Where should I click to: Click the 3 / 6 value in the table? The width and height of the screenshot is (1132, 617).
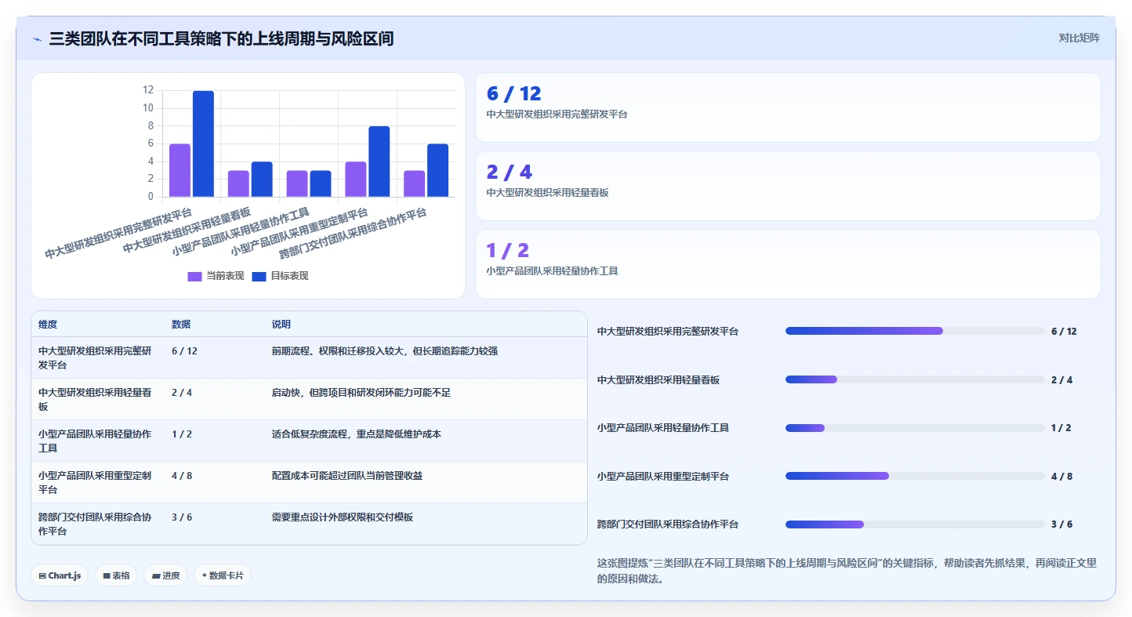(182, 517)
